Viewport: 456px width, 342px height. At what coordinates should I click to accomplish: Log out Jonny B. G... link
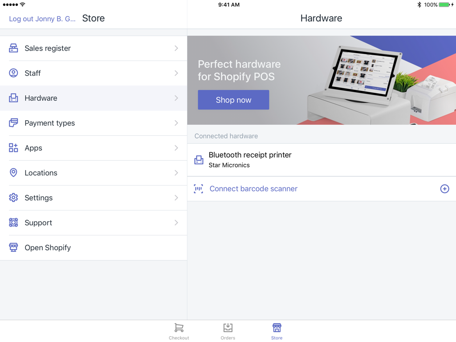[x=42, y=19]
